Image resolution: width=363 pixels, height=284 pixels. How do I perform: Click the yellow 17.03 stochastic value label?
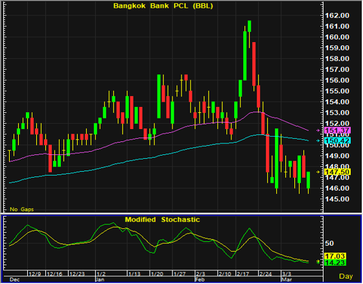click(335, 256)
